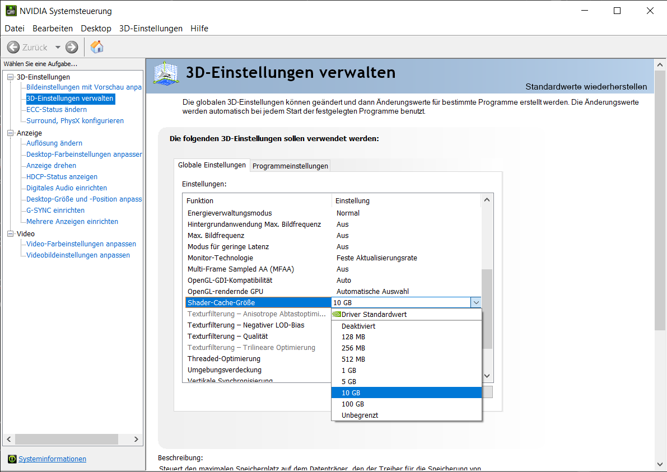667x472 pixels.
Task: Select the Globale Einstellungen tab
Action: [x=212, y=165]
